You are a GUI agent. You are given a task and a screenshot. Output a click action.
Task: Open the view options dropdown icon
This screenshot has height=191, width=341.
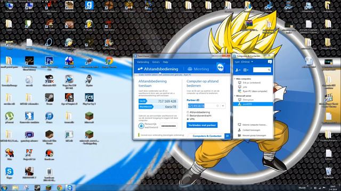[x=246, y=70]
